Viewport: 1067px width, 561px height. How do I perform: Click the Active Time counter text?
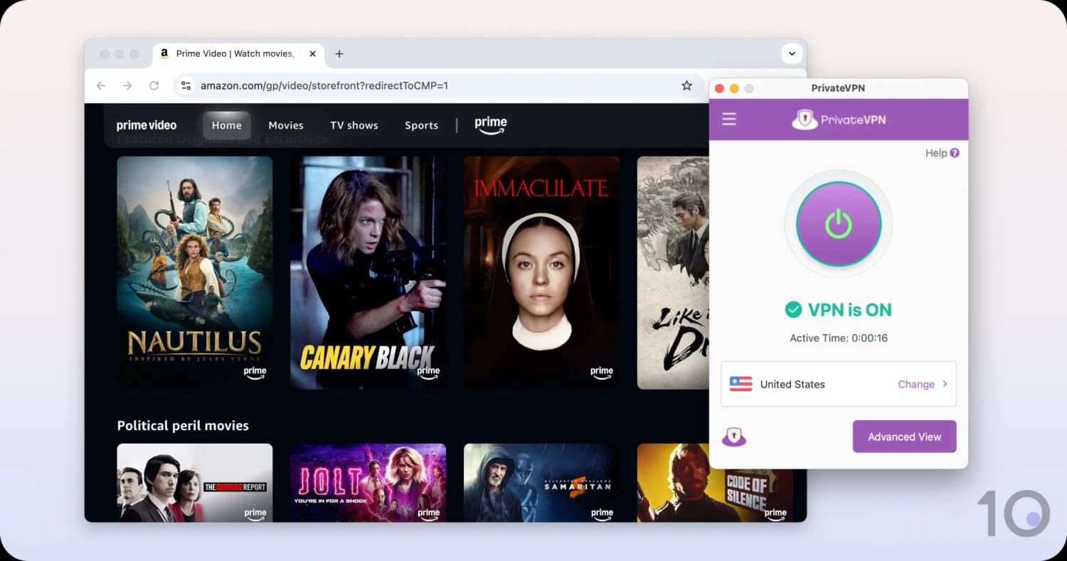(839, 338)
